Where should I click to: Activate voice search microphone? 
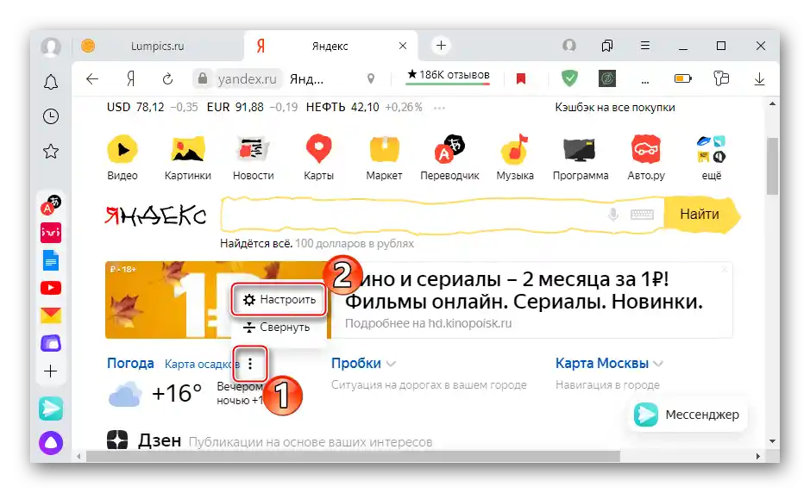pos(613,214)
